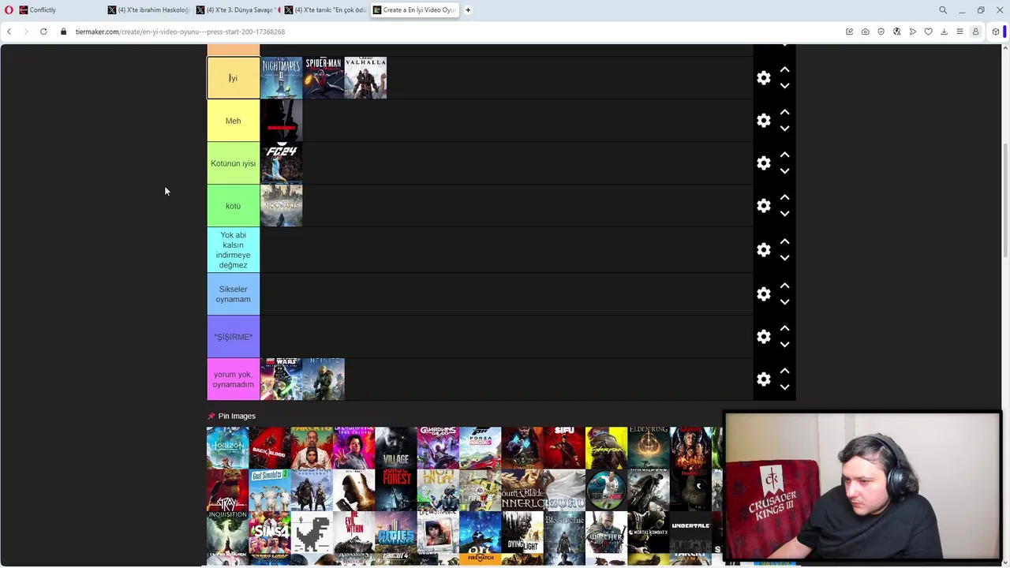Screen dimensions: 1010x568
Task: Move İyi tier up with arrow
Action: coord(784,70)
